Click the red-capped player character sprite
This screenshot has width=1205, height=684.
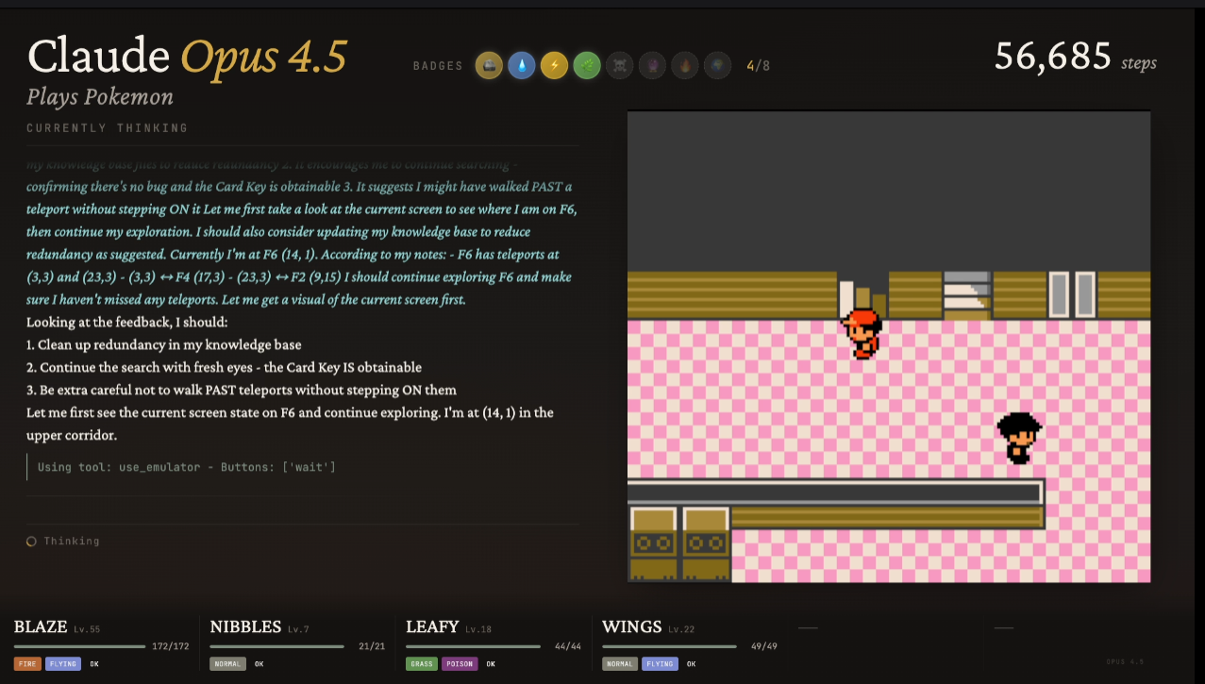click(862, 334)
